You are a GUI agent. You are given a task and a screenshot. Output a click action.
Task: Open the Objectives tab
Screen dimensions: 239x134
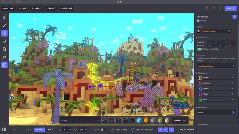pyautogui.click(x=8, y=9)
